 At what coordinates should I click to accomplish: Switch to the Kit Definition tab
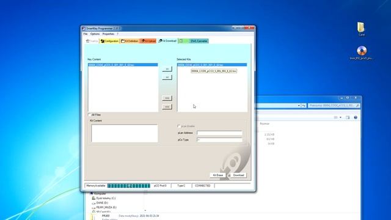pos(130,41)
